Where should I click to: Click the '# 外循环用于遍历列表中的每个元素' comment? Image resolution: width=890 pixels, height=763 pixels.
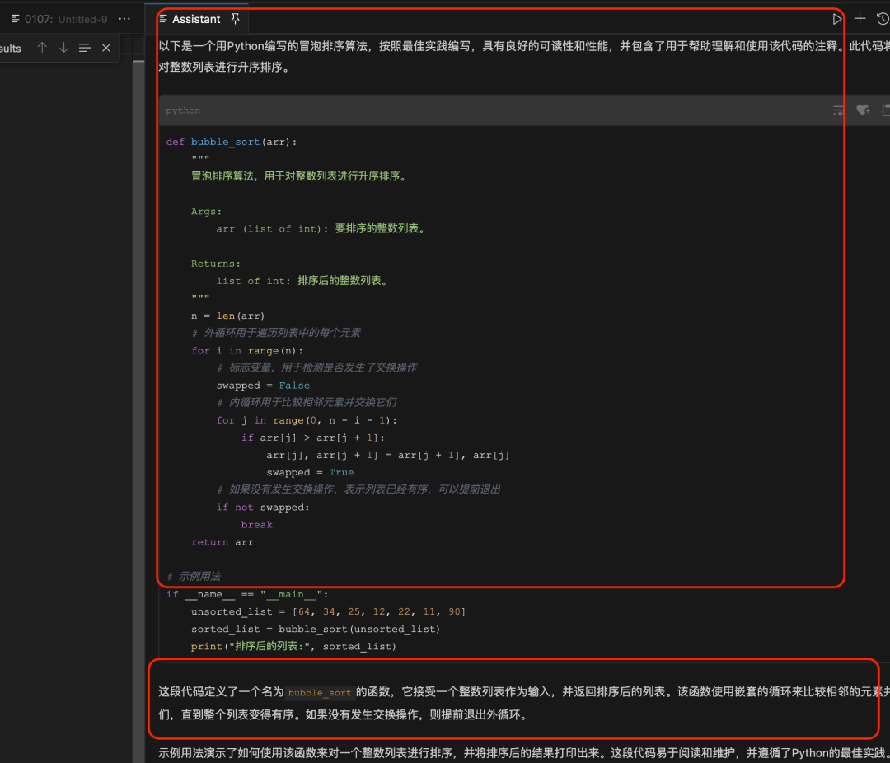276,333
